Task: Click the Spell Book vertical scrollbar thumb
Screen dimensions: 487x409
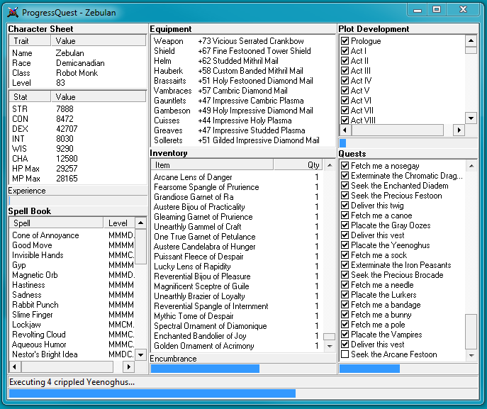Action: (140, 246)
